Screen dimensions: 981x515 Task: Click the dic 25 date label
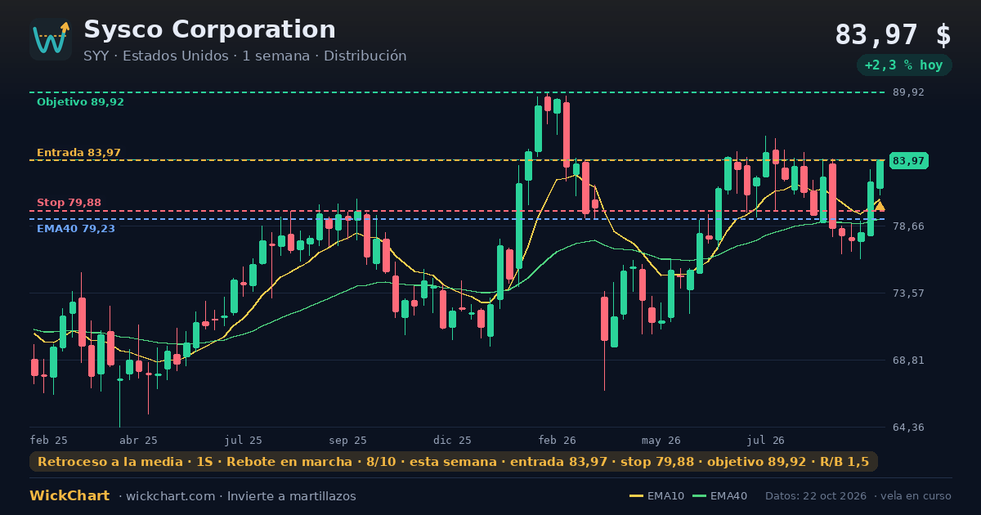click(x=453, y=441)
